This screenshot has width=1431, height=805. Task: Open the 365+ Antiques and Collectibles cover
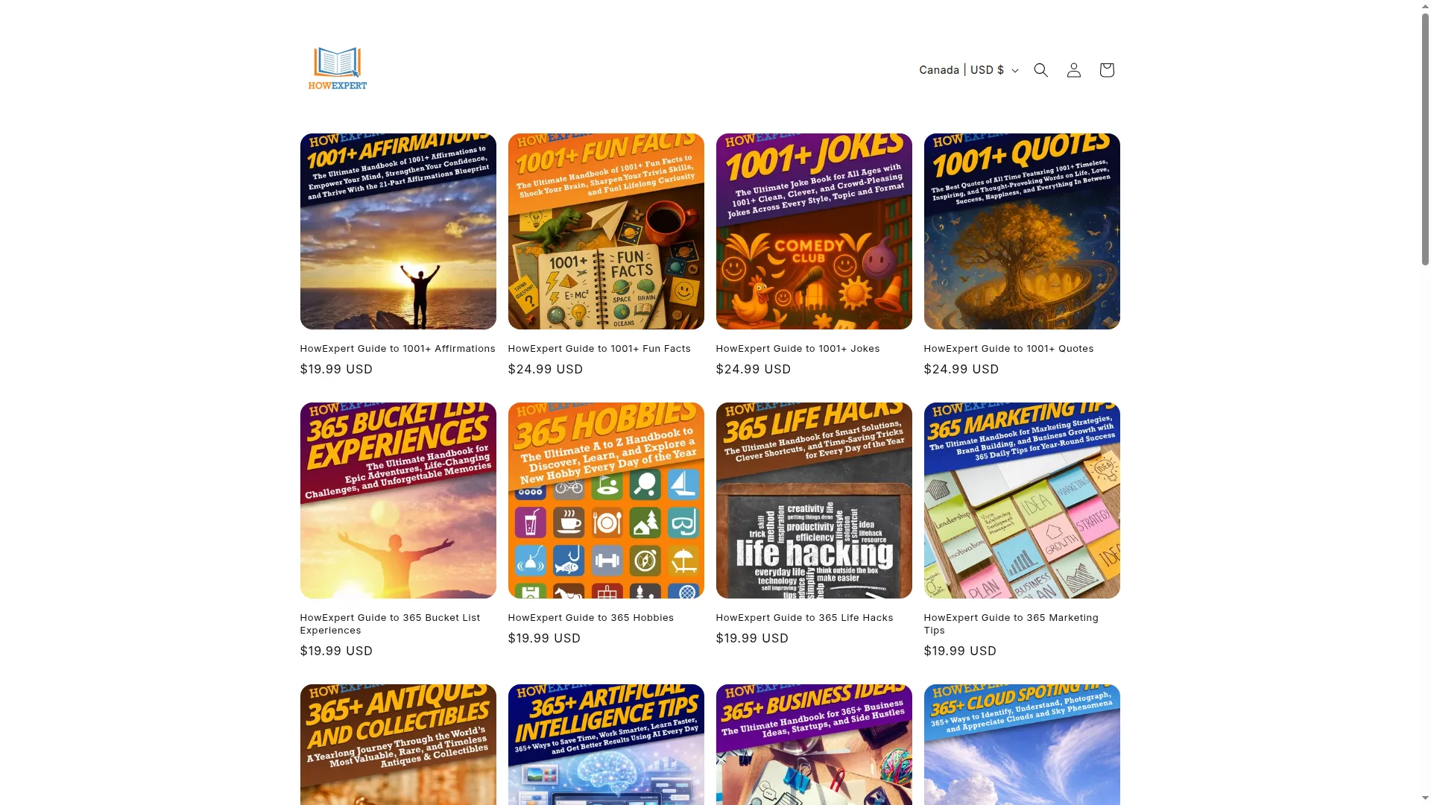[x=398, y=745]
